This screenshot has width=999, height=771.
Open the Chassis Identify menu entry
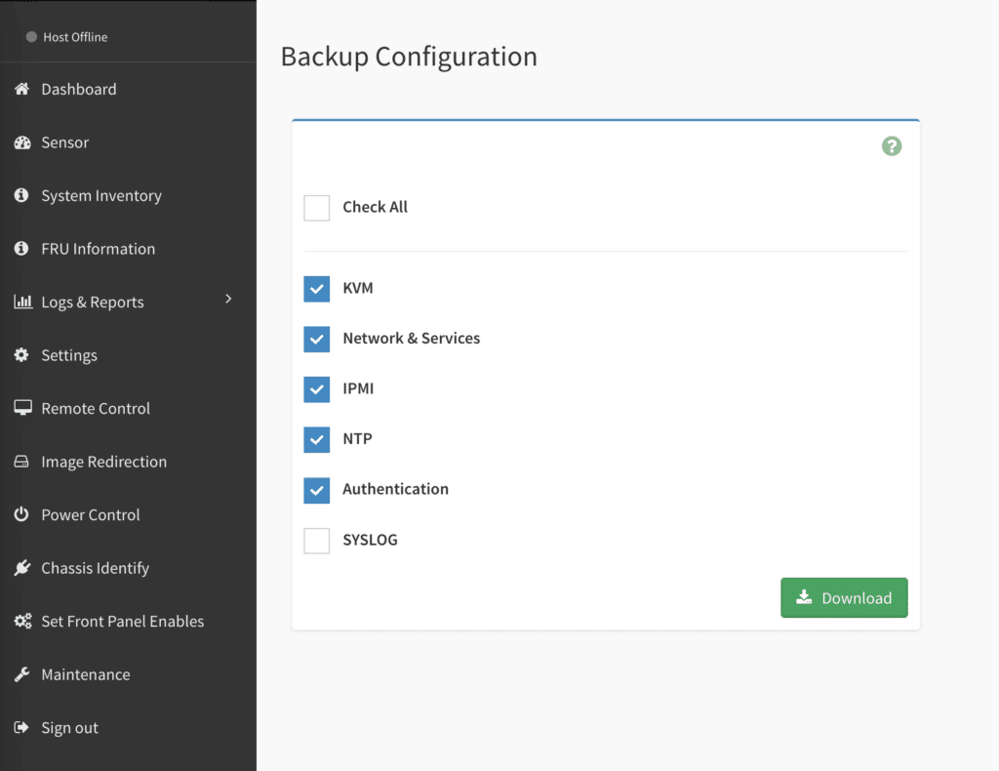click(x=94, y=568)
